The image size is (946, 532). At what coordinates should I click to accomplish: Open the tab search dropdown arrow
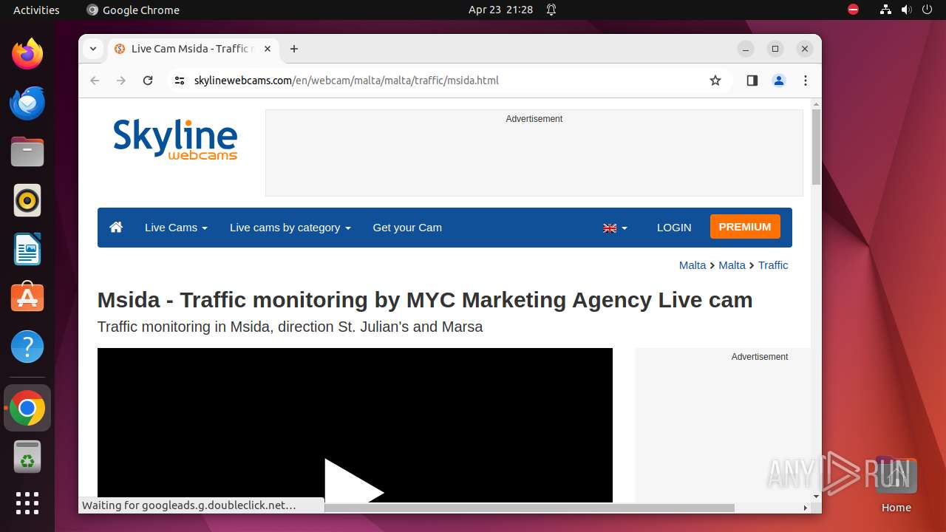click(x=93, y=49)
